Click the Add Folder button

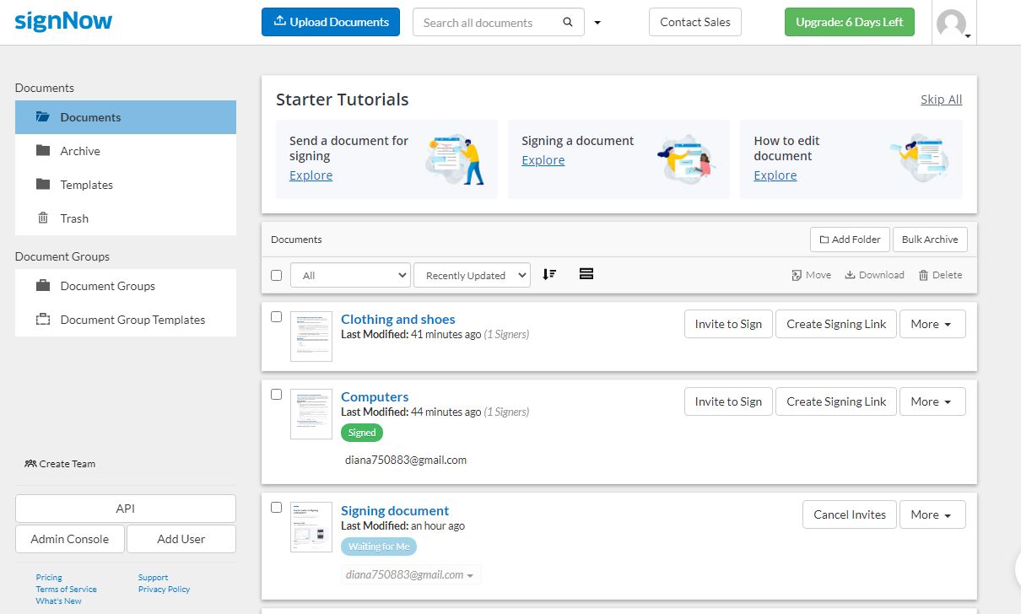pyautogui.click(x=850, y=240)
